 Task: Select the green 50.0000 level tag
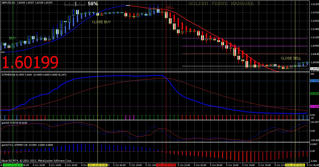[314, 94]
